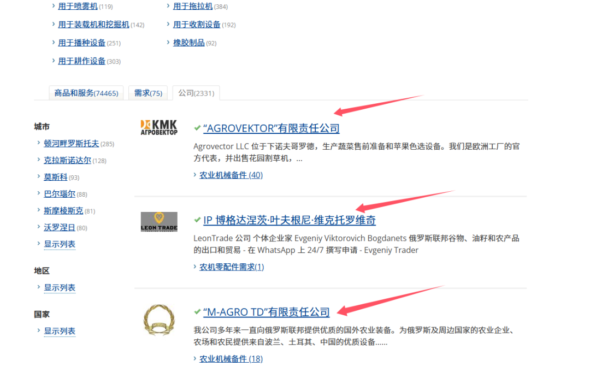This screenshot has width=590, height=372.
Task: Click chevron arrow before 用于喷雾机
Action: pyautogui.click(x=54, y=5)
